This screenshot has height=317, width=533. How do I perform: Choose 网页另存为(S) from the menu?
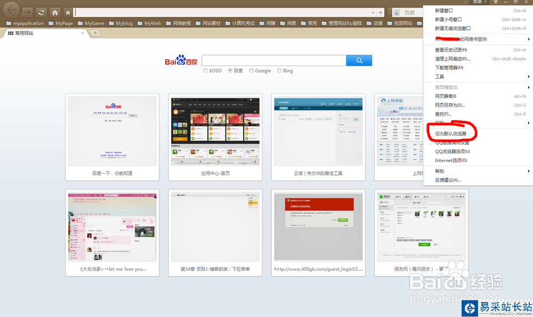click(478, 105)
